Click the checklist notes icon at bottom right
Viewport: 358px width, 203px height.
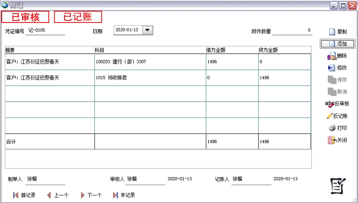[x=338, y=186]
